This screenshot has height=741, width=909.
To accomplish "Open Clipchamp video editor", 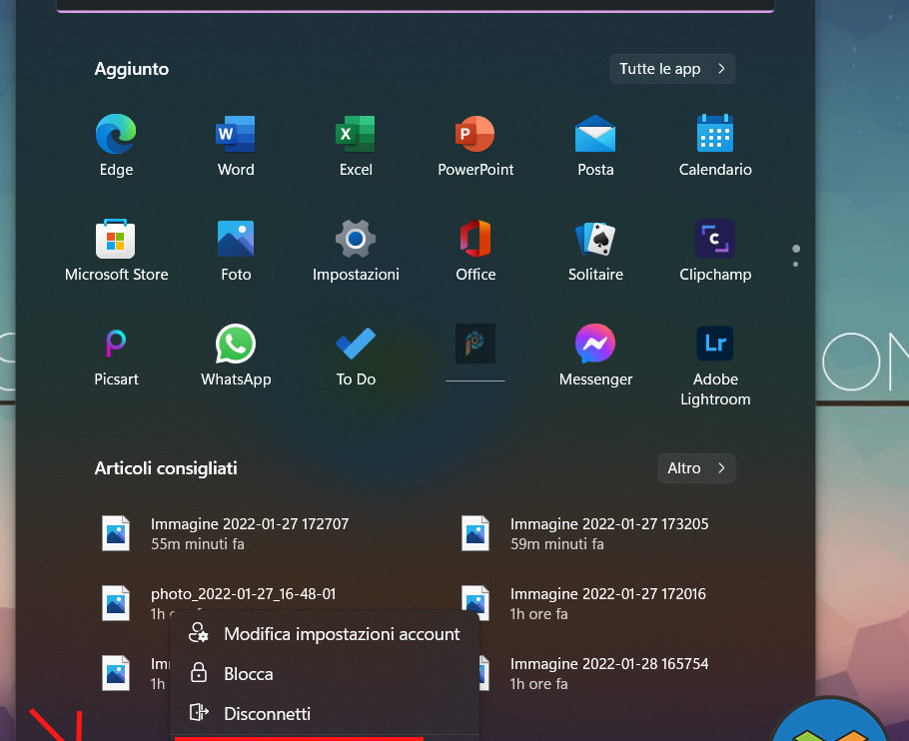I will pos(715,251).
